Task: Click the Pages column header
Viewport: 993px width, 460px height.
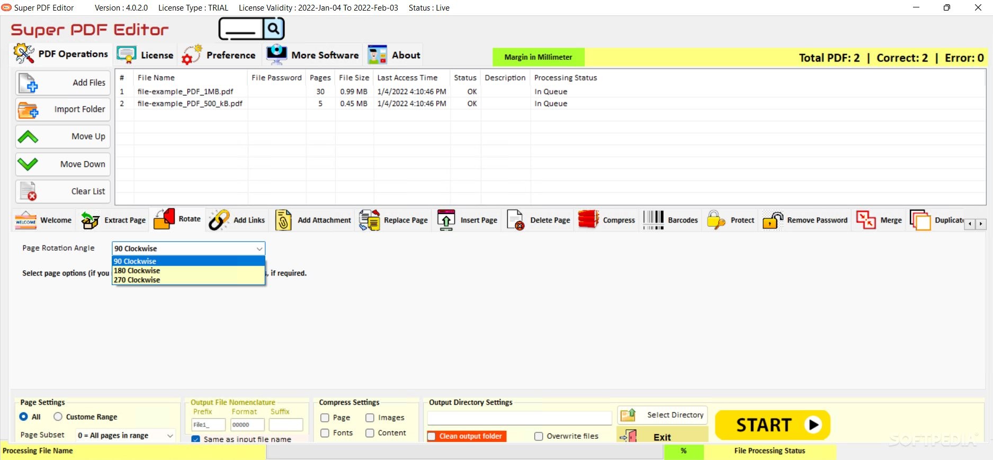Action: click(320, 78)
